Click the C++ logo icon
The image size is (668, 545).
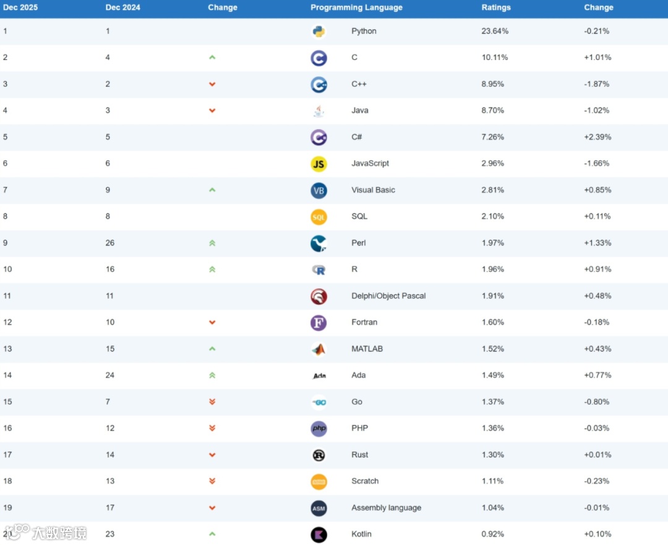coord(319,85)
